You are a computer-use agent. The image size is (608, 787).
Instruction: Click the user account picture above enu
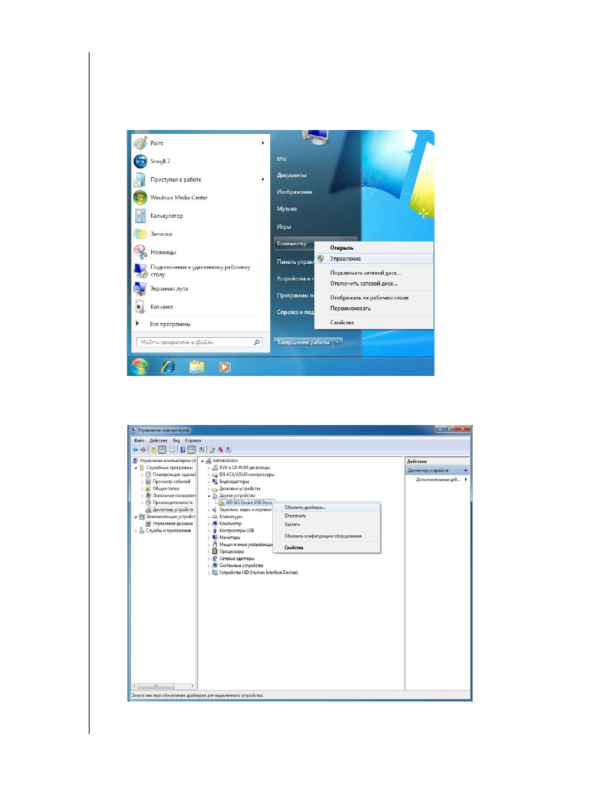click(x=315, y=136)
